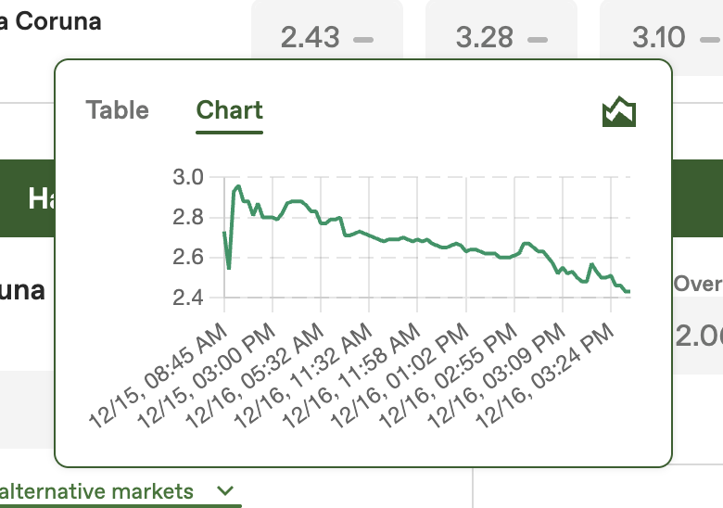Select the Chart tab
The image size is (723, 508).
point(229,110)
